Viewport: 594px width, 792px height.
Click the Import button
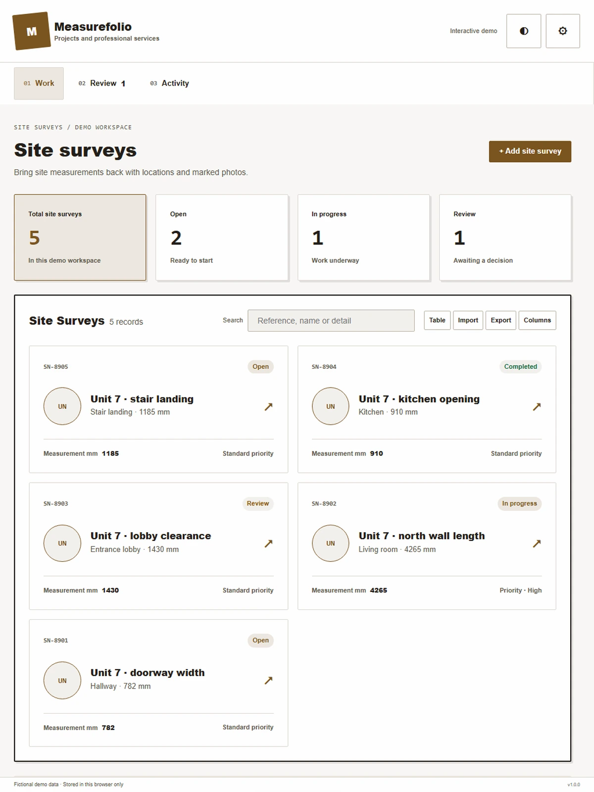468,320
